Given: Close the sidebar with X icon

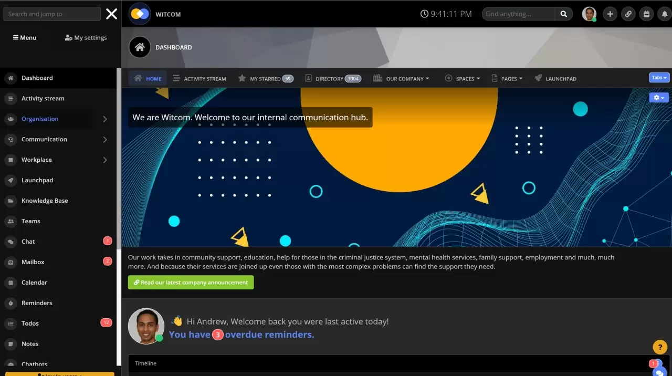Looking at the screenshot, I should (x=111, y=14).
